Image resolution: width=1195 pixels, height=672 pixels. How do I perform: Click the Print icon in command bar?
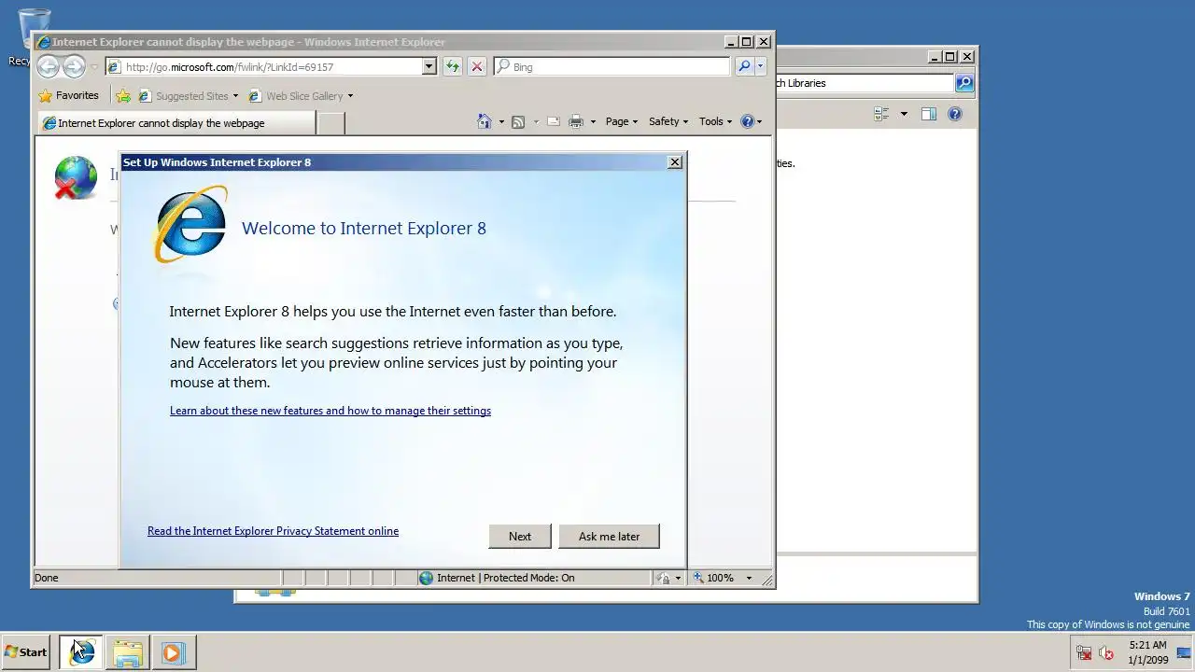point(576,121)
